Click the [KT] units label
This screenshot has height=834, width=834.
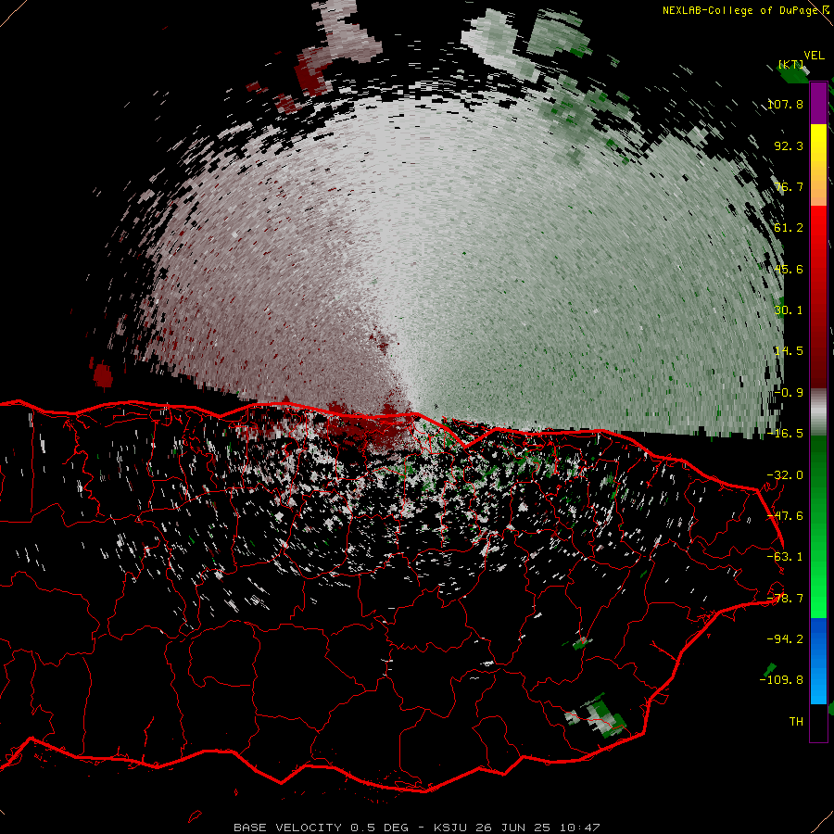(791, 64)
